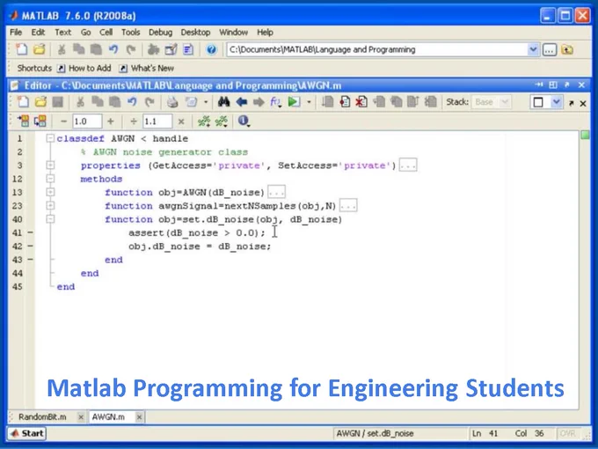Toggle breakpoint dash on line 43
The image size is (598, 449).
tap(30, 259)
